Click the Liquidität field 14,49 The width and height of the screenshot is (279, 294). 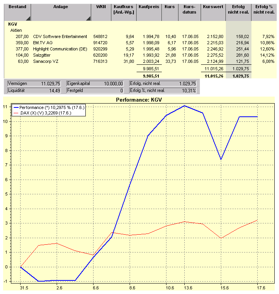click(x=34, y=90)
